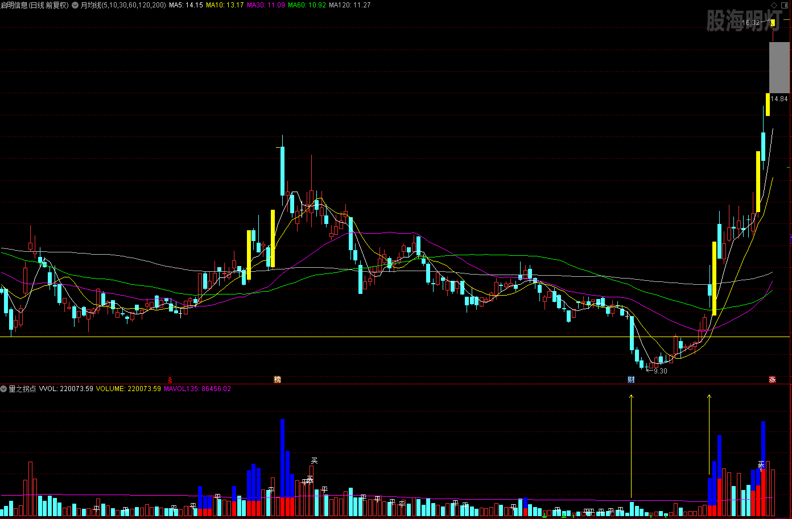Click the magenta MA30 legend label

(x=266, y=5)
